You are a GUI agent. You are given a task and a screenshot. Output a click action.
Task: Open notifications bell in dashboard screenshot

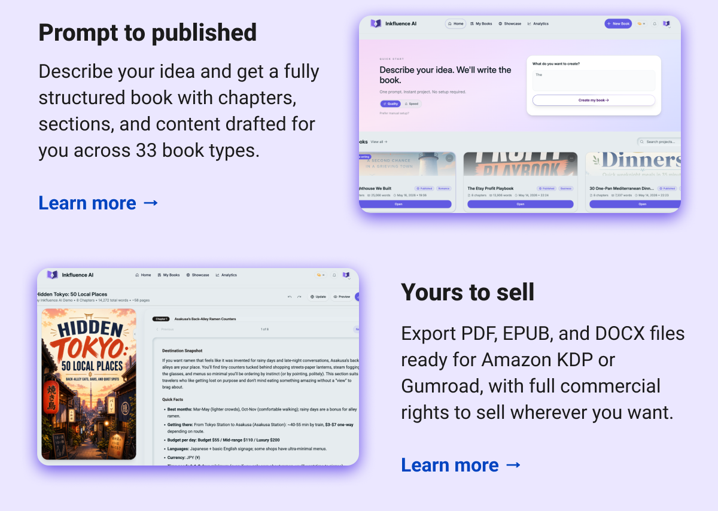655,24
